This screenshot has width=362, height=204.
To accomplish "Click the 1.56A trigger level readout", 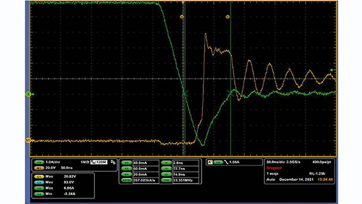I will pyautogui.click(x=234, y=162).
